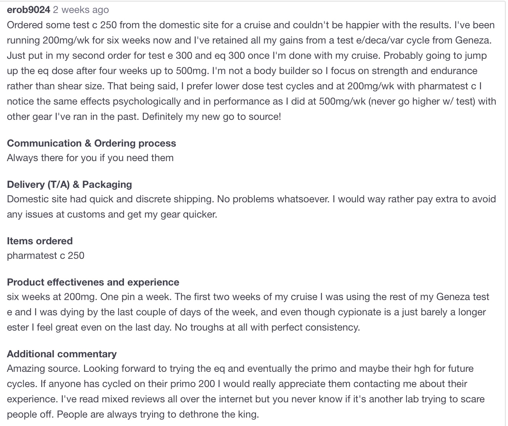Click the sentence "Definitely my new go to source!"
Viewport: 508px width, 426px height.
pyautogui.click(x=212, y=116)
